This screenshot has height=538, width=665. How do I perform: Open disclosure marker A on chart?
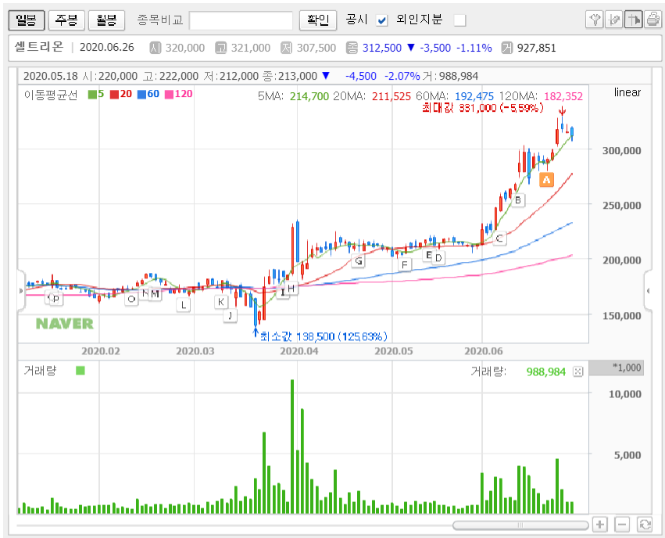pyautogui.click(x=547, y=180)
